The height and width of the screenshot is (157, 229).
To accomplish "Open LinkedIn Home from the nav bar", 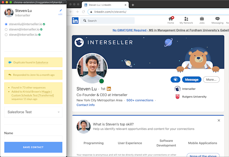I will (171, 20).
